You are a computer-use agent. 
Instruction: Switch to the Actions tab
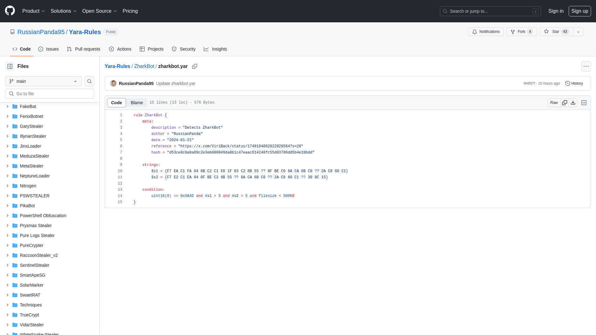pos(120,49)
